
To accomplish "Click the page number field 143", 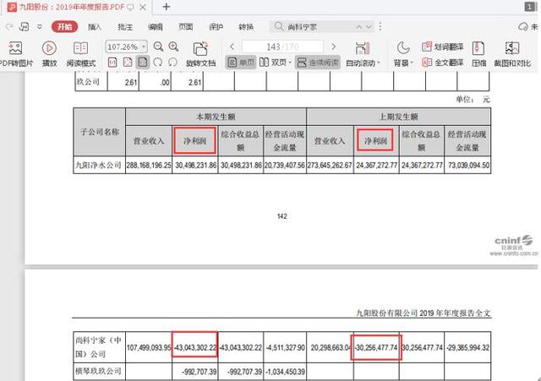I will (282, 46).
